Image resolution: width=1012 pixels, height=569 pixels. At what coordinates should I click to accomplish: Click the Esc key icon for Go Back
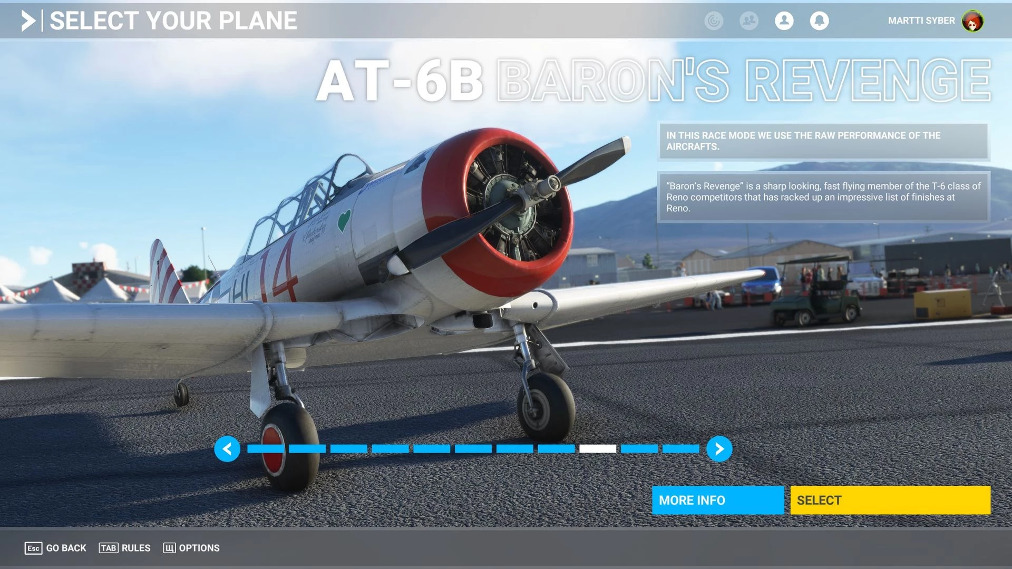pyautogui.click(x=33, y=548)
